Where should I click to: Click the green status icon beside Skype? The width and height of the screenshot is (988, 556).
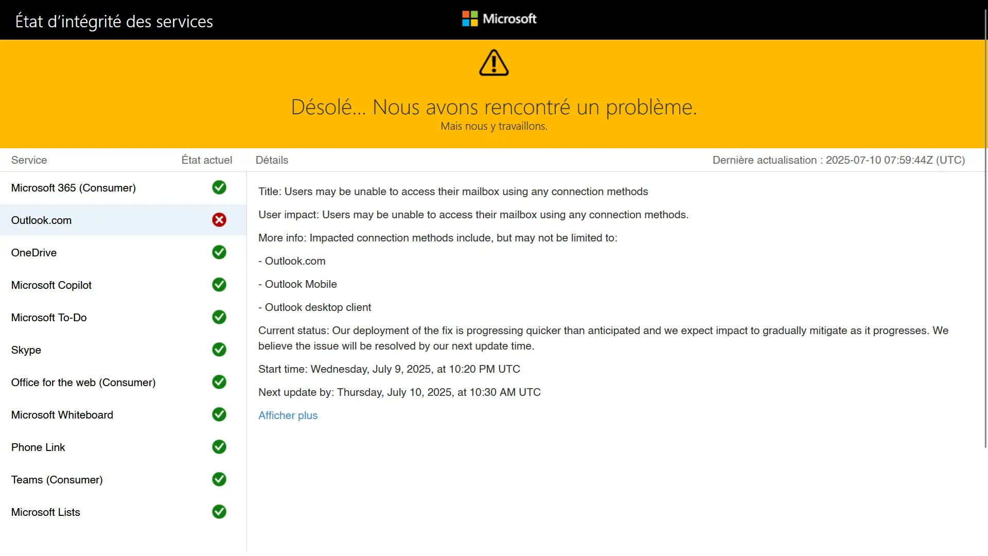219,350
